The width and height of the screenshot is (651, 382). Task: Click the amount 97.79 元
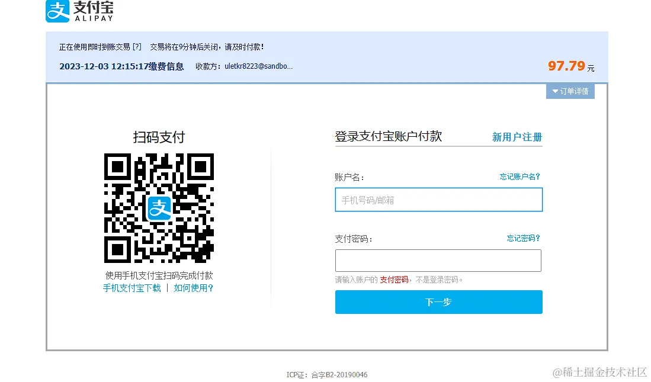click(571, 66)
